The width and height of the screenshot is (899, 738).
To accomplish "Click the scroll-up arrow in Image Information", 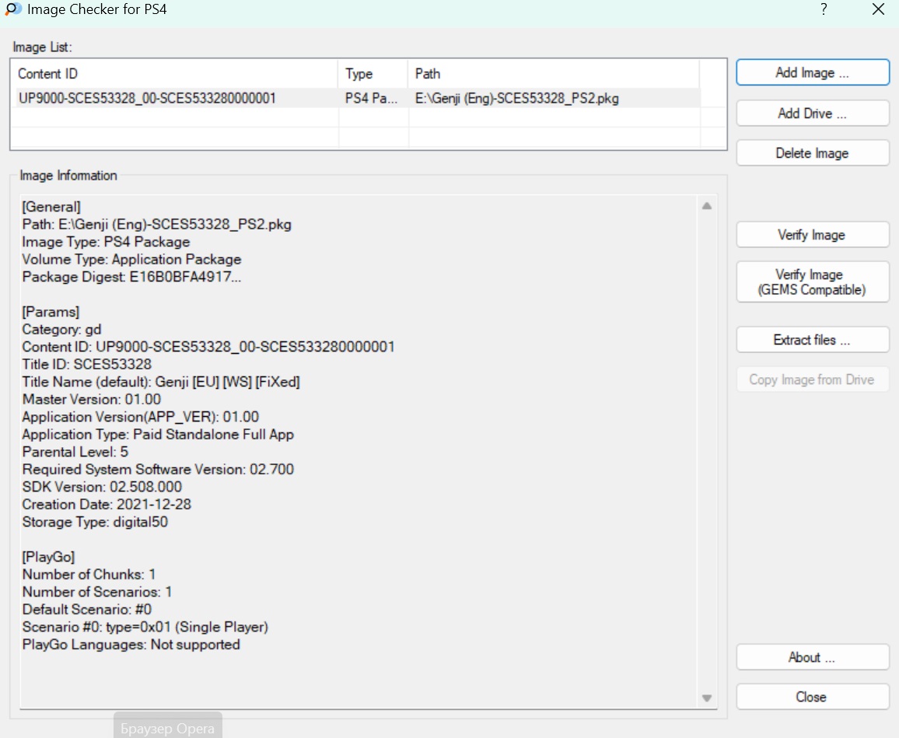I will (x=707, y=206).
